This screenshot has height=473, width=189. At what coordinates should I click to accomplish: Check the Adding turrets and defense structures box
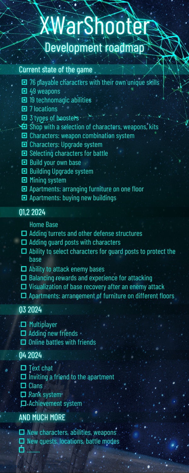[x=24, y=234]
